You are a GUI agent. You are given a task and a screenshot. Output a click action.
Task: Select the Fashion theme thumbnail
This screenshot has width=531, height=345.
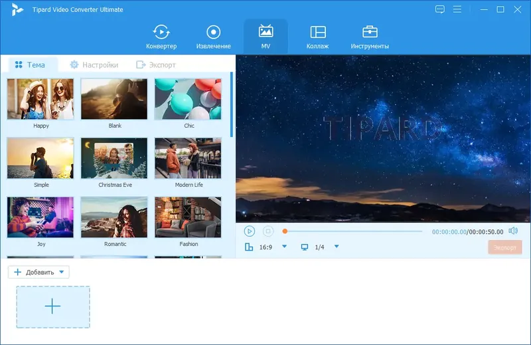point(188,217)
